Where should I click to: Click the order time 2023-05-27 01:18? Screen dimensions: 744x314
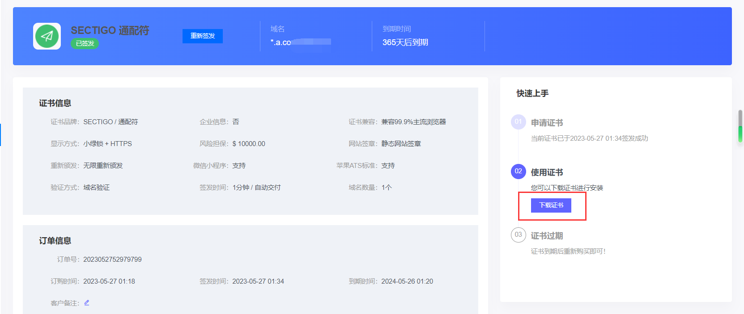(x=109, y=281)
